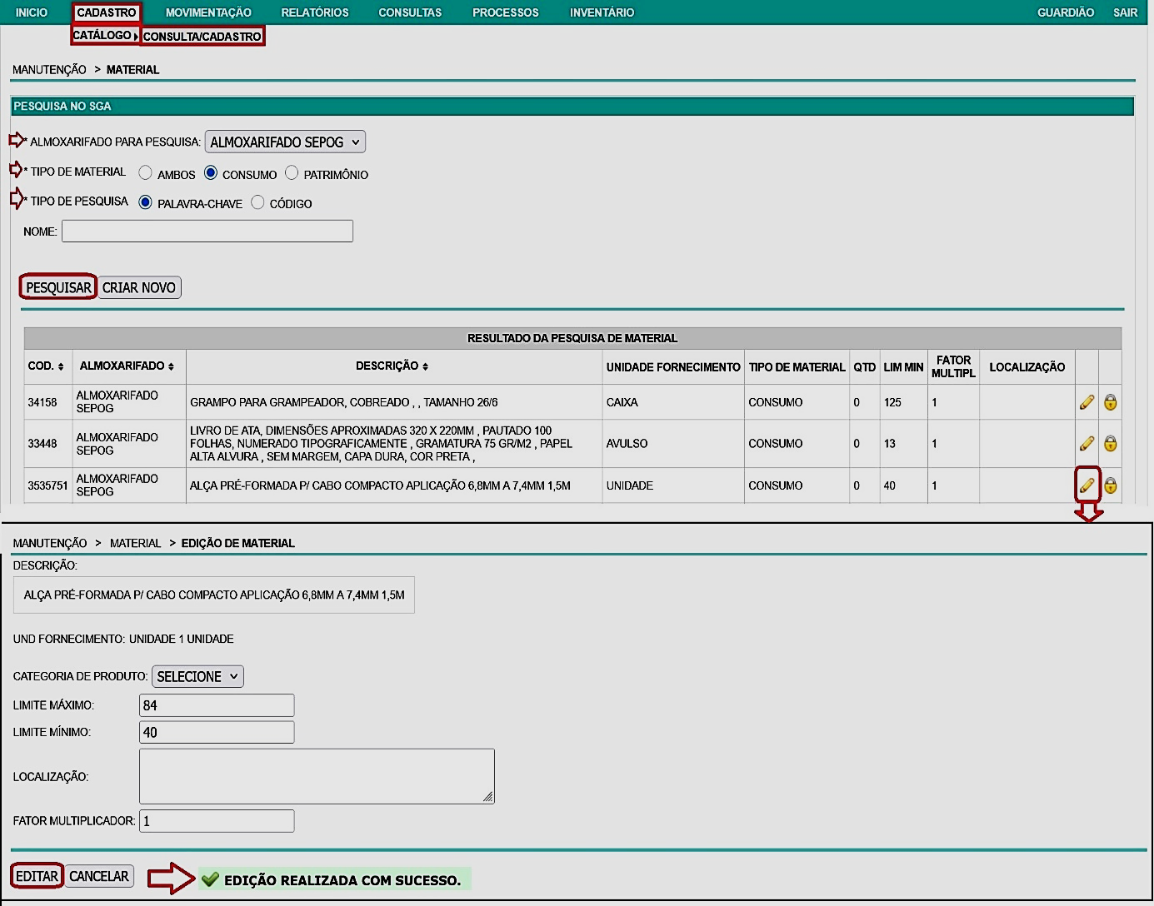Click the CANCELAR button

pos(99,876)
